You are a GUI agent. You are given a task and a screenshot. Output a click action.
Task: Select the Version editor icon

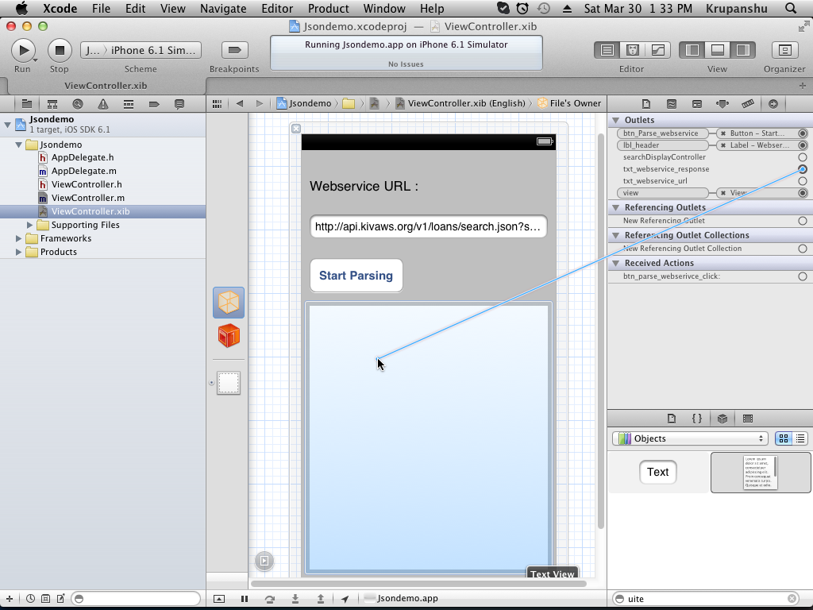657,50
